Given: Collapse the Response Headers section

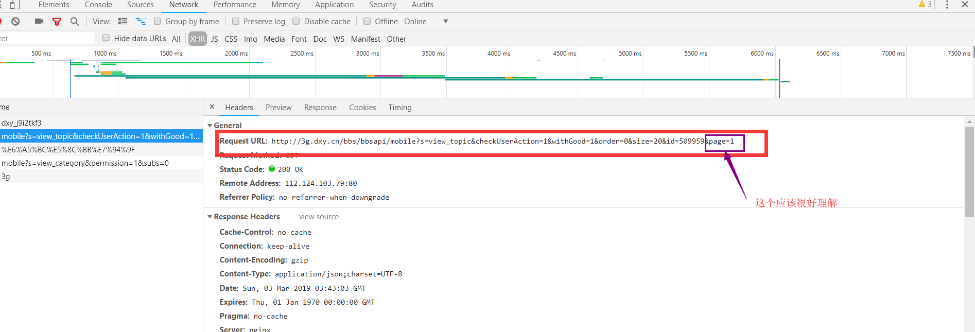Looking at the screenshot, I should click(210, 217).
